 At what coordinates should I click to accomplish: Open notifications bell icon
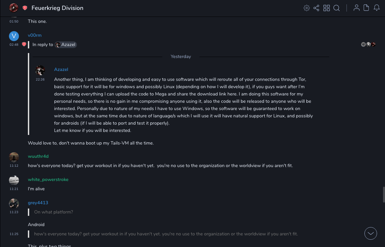pos(377,8)
